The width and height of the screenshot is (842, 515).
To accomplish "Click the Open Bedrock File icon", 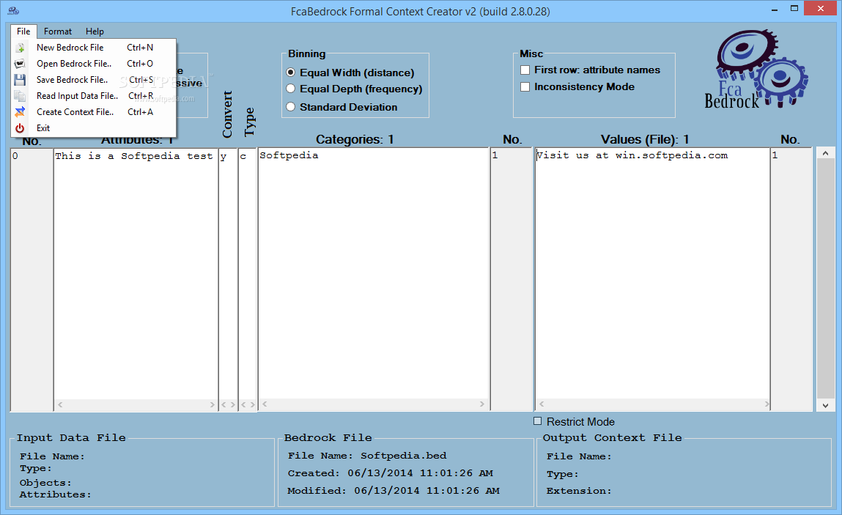I will click(20, 64).
